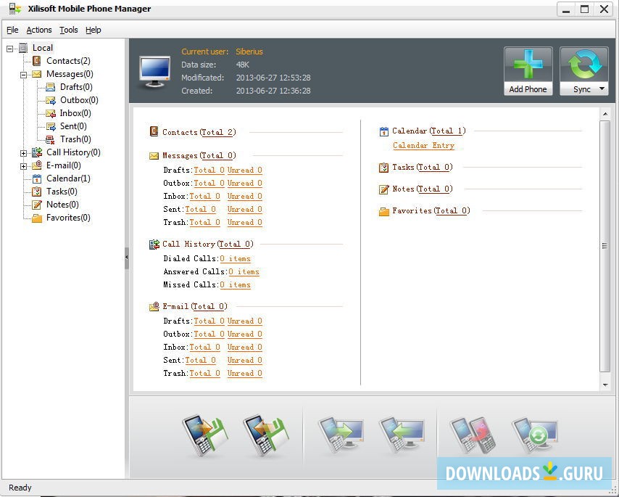Click Messages Drafts Total 0 link
This screenshot has height=497, width=619.
(209, 170)
